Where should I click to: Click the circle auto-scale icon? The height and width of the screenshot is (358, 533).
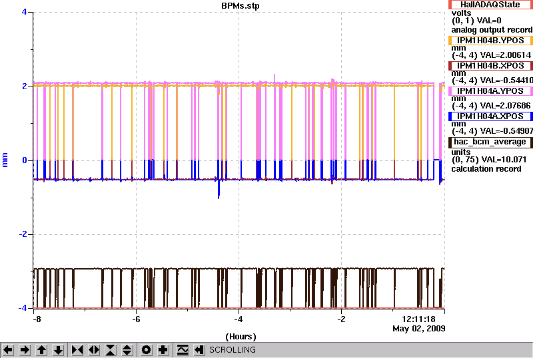146,350
